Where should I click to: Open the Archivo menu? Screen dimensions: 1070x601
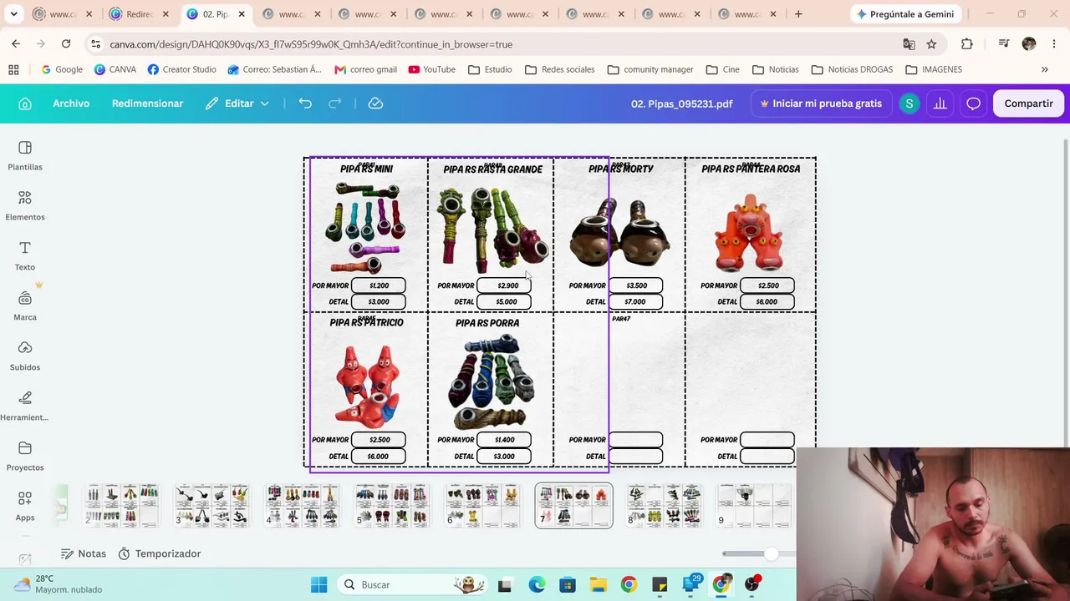coord(71,104)
